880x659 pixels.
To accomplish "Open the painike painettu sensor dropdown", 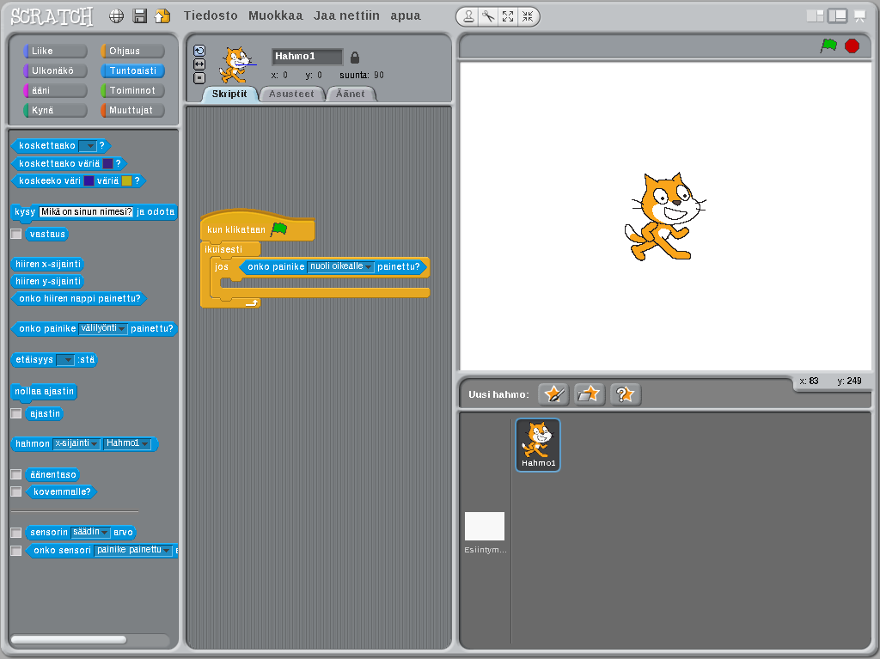I will [133, 550].
